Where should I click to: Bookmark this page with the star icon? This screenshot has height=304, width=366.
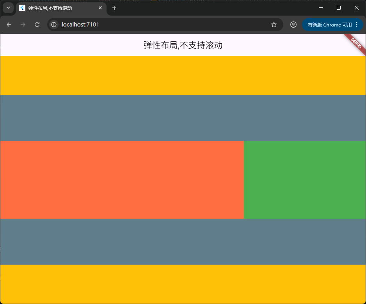(x=274, y=25)
